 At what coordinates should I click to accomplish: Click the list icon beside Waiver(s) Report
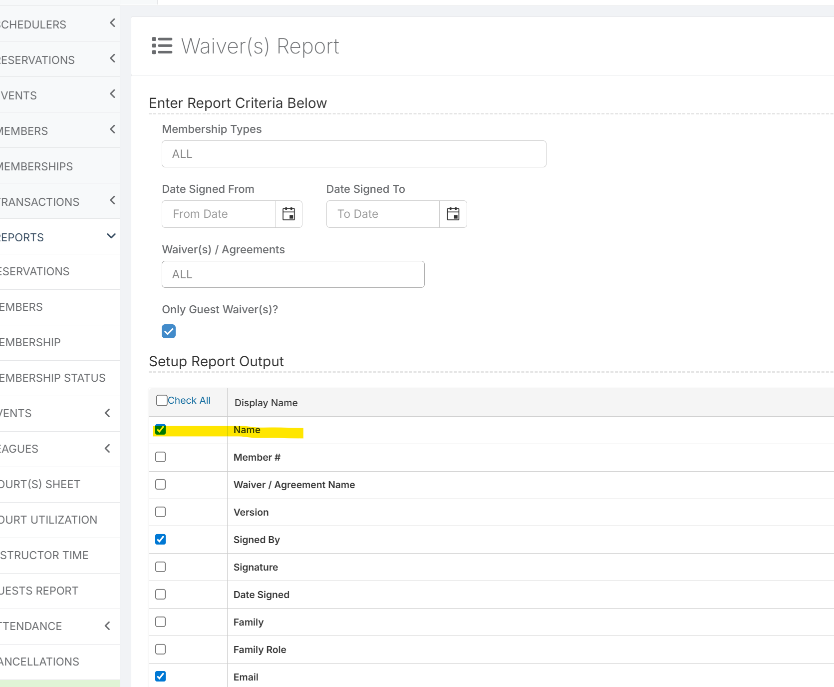162,46
